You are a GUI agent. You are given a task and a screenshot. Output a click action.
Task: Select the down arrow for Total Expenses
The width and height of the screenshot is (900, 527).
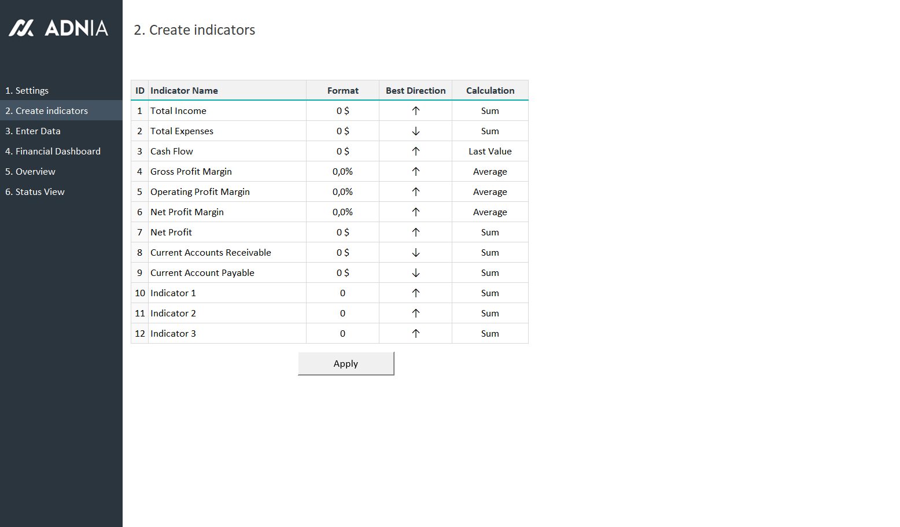(x=415, y=131)
